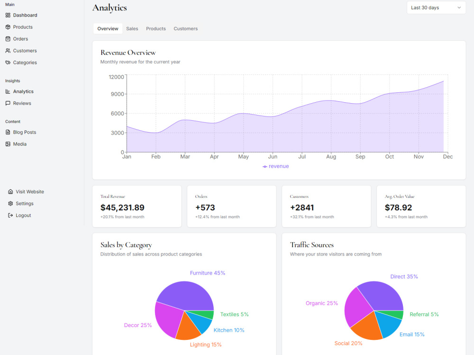Screen dimensions: 474x355
Task: Click the 'Direct 35%' label
Action: (404, 276)
